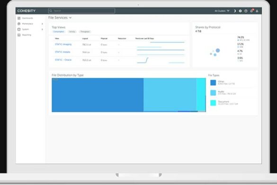Screen dimensions: 277x185
Task: Switch to the Activity tab
Action: (72, 32)
